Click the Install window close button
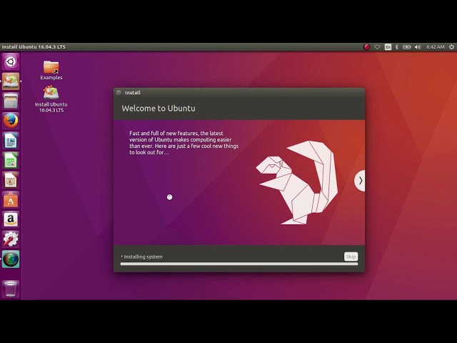Image resolution: width=457 pixels, height=343 pixels. (119, 92)
